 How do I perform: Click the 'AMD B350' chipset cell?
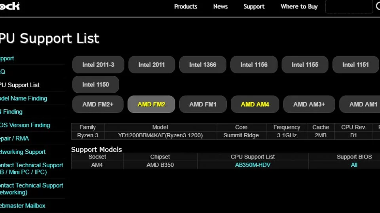[x=160, y=165]
